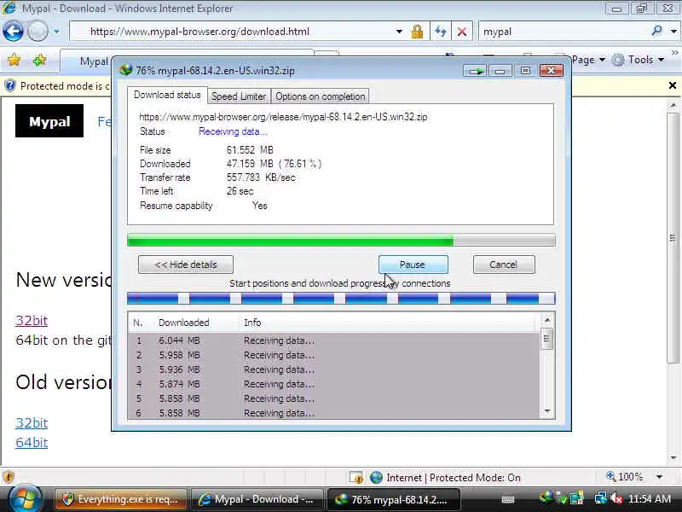Switch to the Speed Limiter tab
Image resolution: width=682 pixels, height=512 pixels.
239,96
